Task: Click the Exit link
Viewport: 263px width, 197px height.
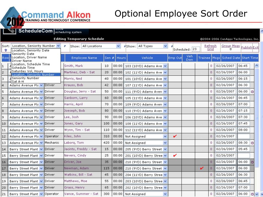Action: tap(256, 47)
